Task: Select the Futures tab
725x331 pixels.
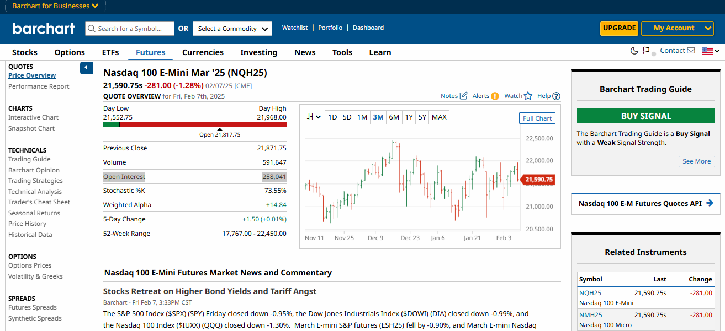Action: (151, 52)
